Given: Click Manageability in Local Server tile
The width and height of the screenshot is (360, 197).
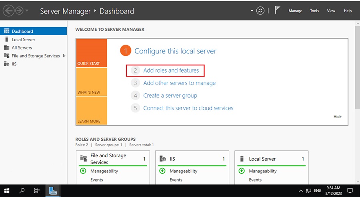Looking at the screenshot, I should (x=263, y=171).
